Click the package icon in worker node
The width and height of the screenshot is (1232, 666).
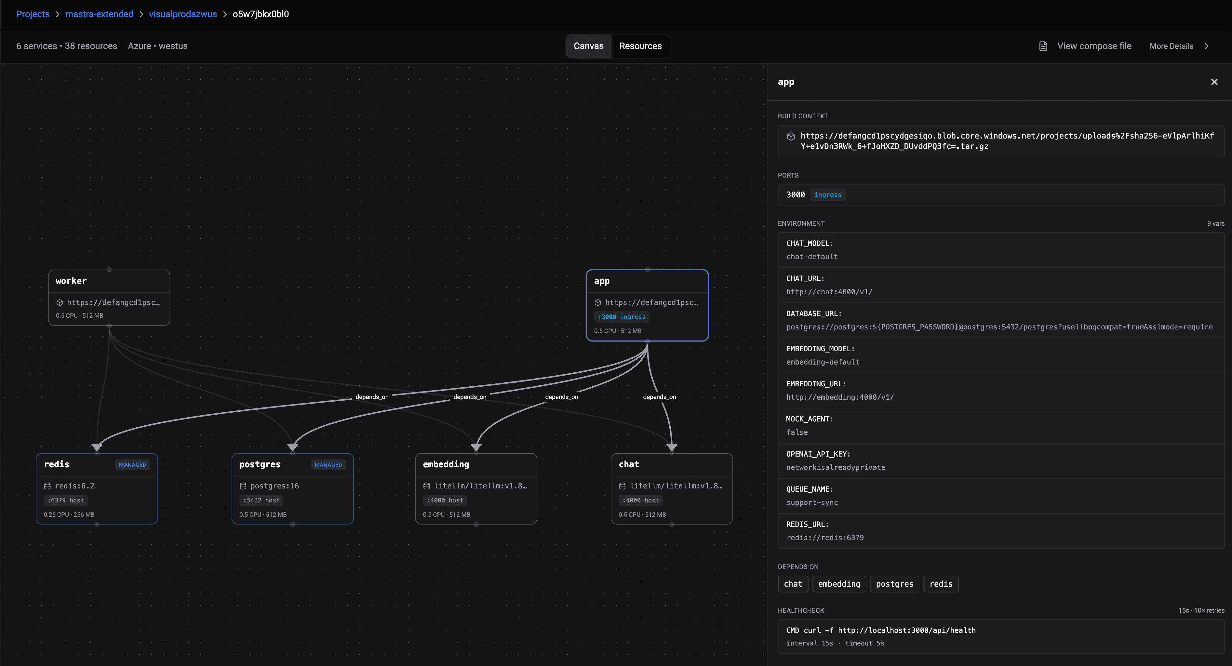pos(60,303)
